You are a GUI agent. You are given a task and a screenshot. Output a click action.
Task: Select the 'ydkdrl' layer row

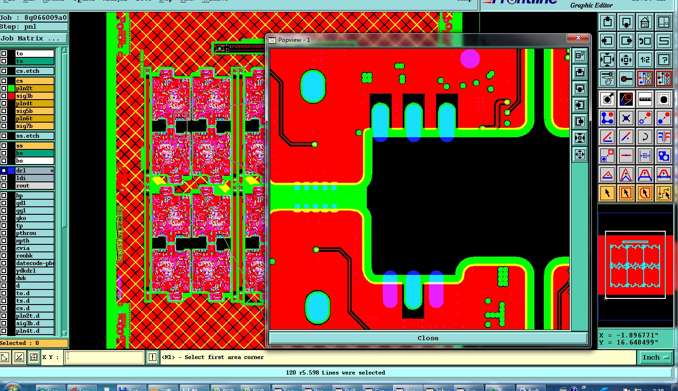pyautogui.click(x=34, y=271)
